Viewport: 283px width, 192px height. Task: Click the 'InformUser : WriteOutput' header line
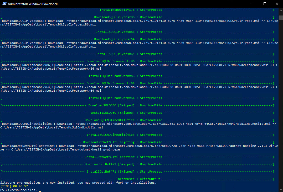point(137,179)
